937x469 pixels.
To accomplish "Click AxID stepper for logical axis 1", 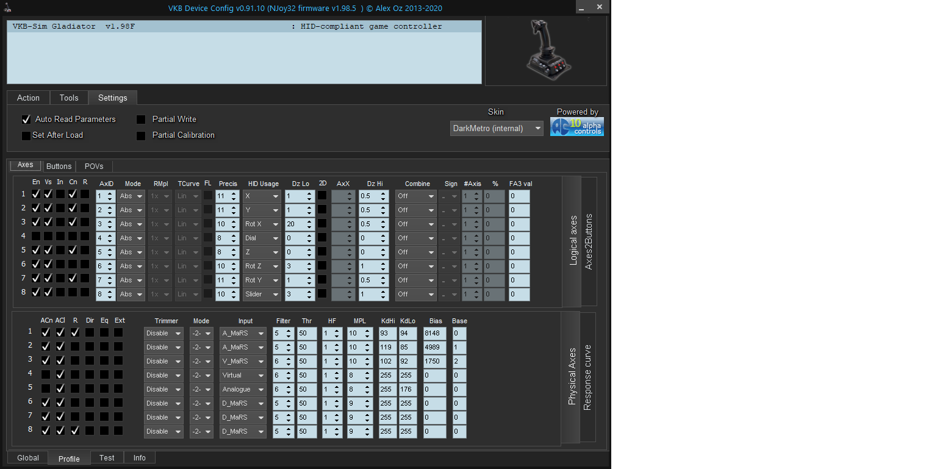I will click(110, 196).
